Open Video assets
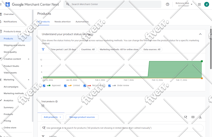This screenshot has height=137, width=212. [x=10, y=73]
